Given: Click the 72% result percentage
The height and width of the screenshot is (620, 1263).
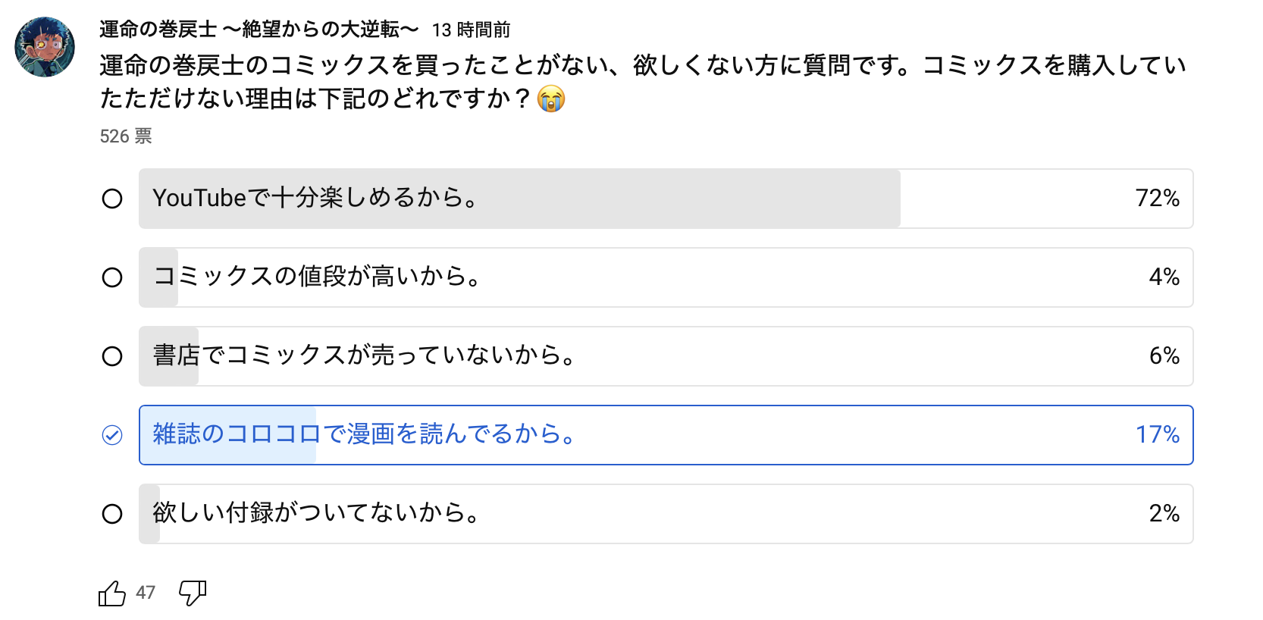Looking at the screenshot, I should click(x=1157, y=199).
